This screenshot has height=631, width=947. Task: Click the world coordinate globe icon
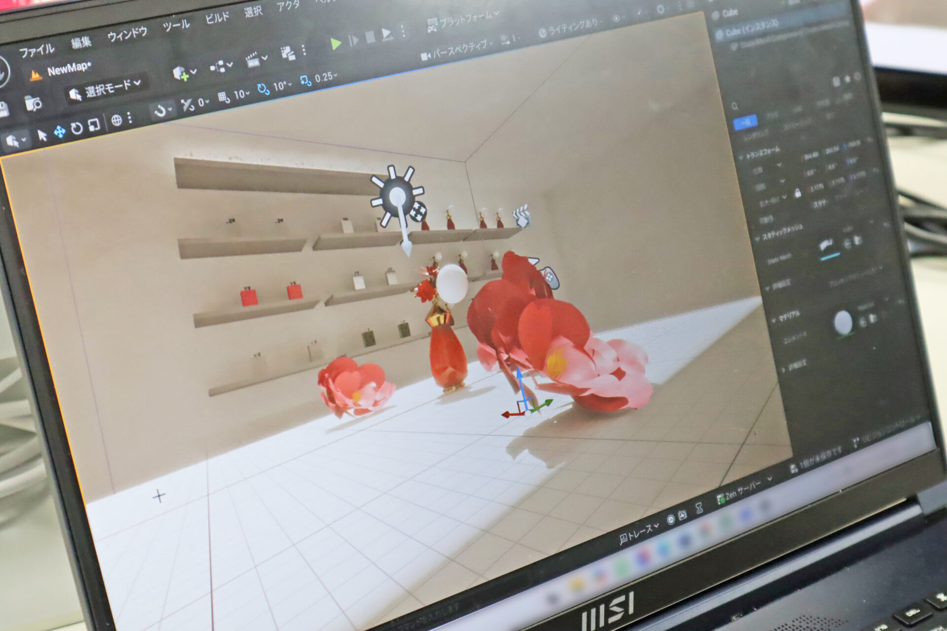pos(116,120)
